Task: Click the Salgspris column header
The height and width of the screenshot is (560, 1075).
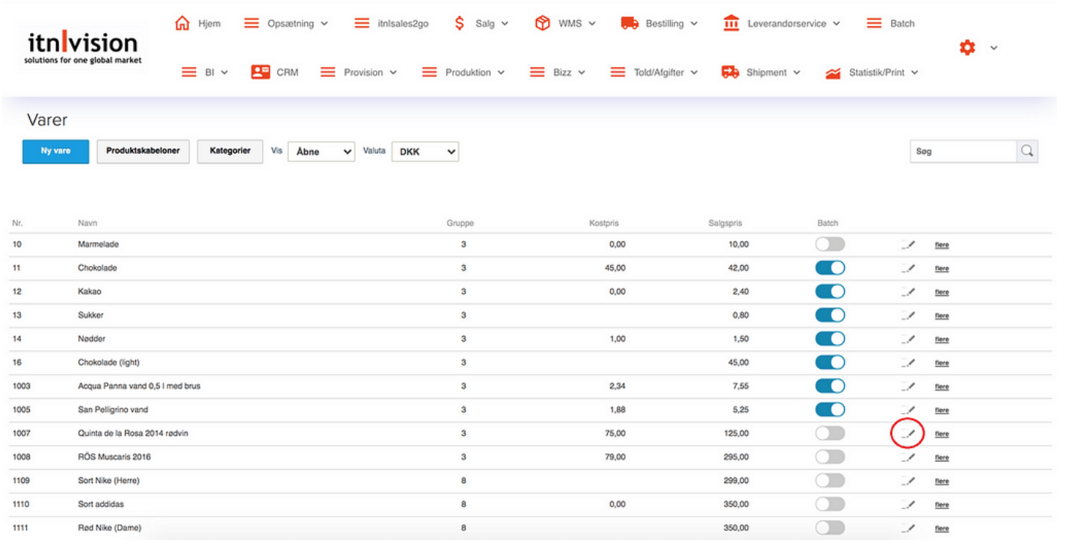Action: coord(725,223)
